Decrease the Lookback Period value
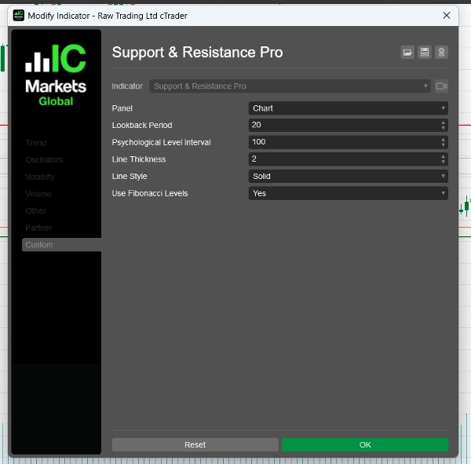Screen dimensions: 471x464 [x=443, y=128]
